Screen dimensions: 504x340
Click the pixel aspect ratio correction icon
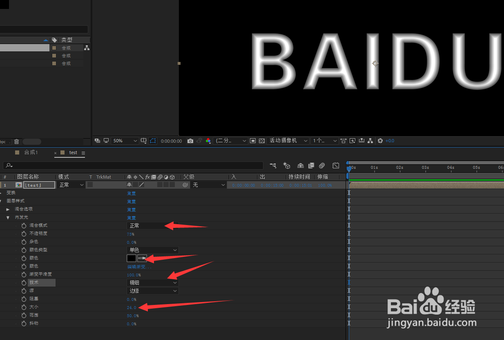point(343,141)
